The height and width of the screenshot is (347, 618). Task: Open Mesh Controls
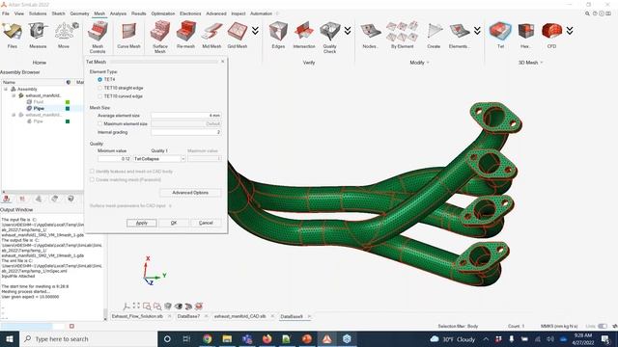pos(98,38)
